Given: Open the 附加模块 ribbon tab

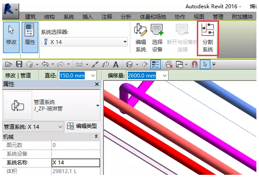Looking at the screenshot, I should click(242, 17).
